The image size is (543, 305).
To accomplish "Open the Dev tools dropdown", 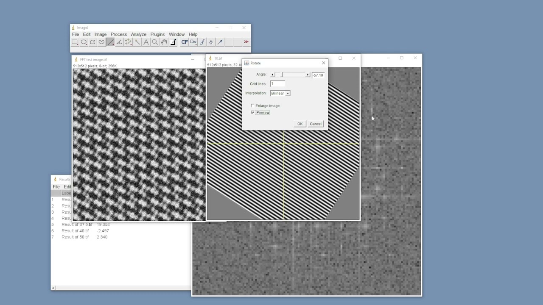I will pyautogui.click(x=193, y=42).
